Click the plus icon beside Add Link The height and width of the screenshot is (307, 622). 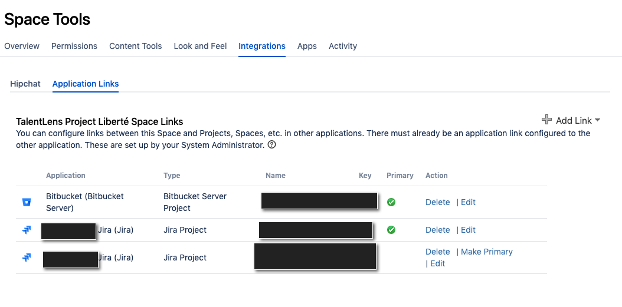546,120
